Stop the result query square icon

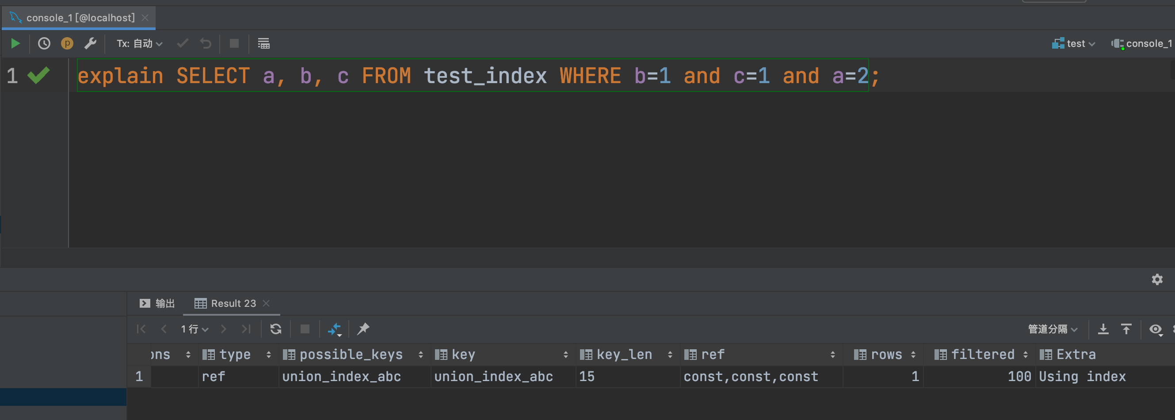tap(305, 329)
